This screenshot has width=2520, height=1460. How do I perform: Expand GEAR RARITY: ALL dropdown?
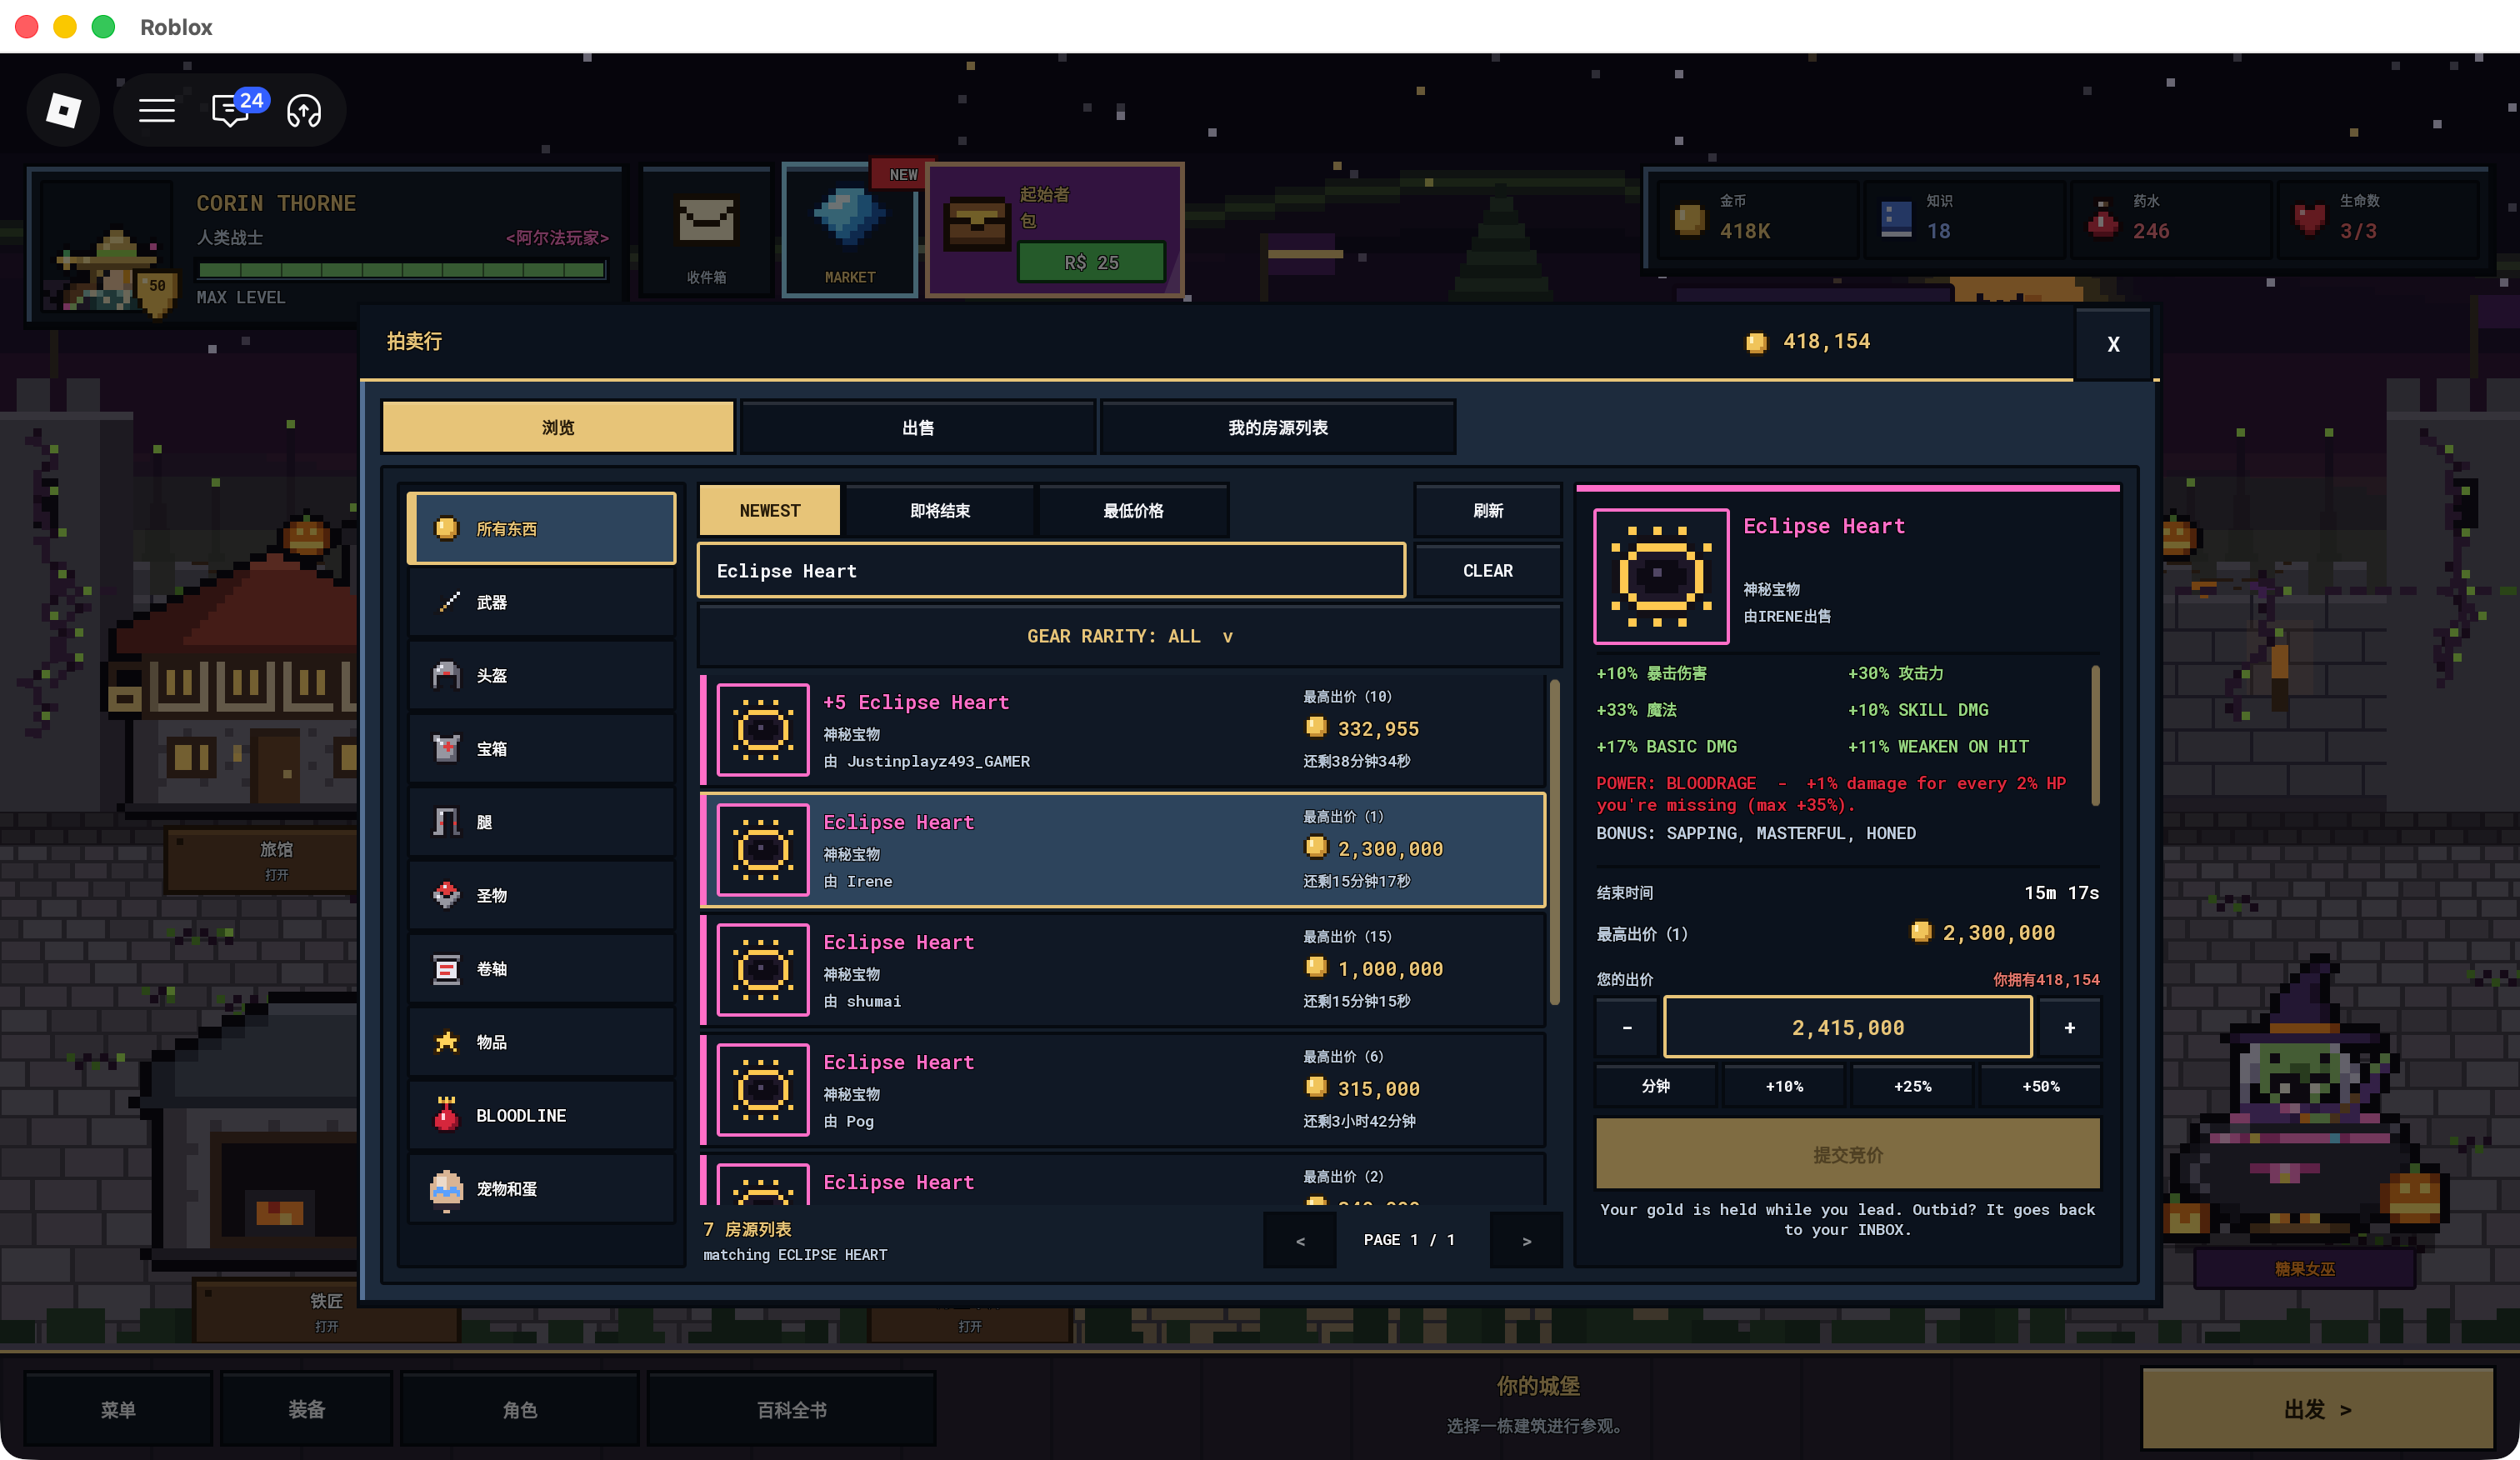pos(1129,636)
